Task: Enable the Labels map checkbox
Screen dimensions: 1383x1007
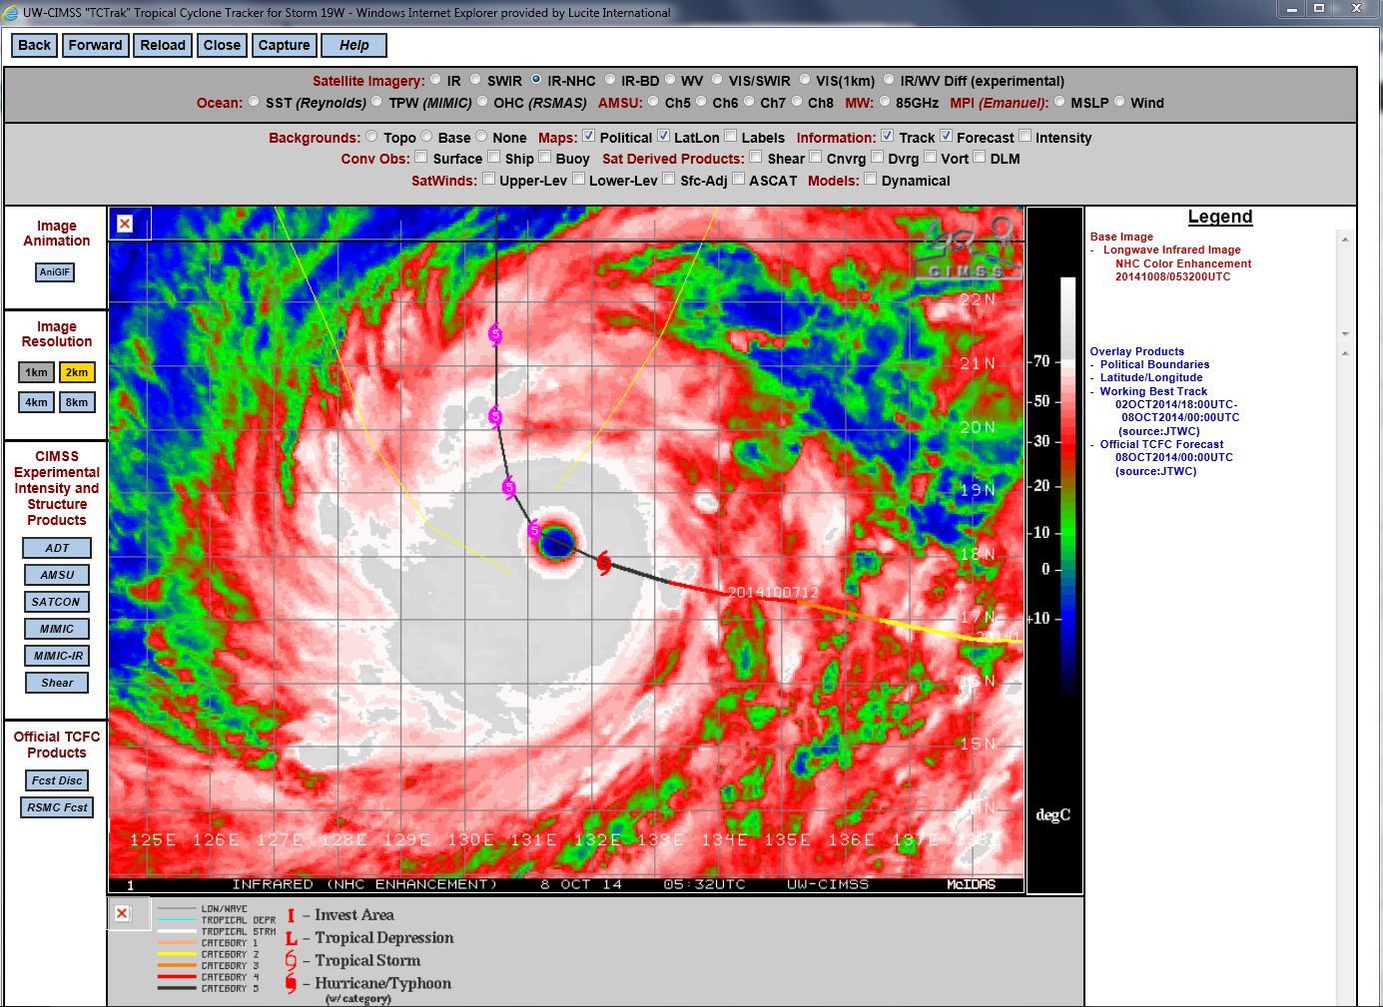Action: [x=731, y=136]
